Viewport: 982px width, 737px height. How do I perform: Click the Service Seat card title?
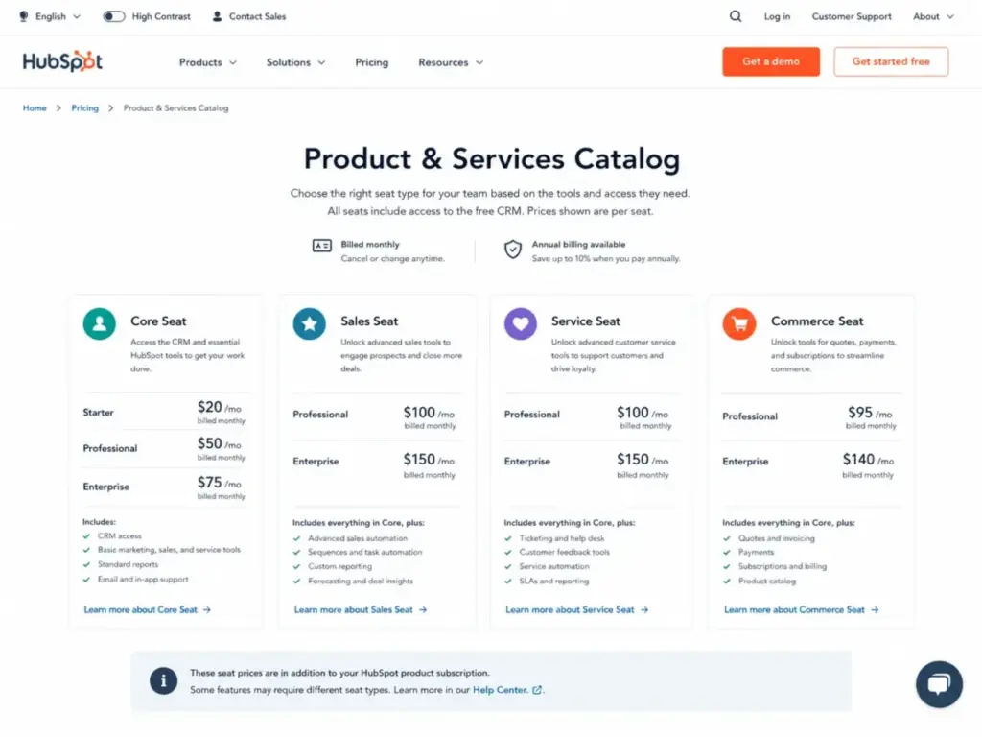click(586, 321)
